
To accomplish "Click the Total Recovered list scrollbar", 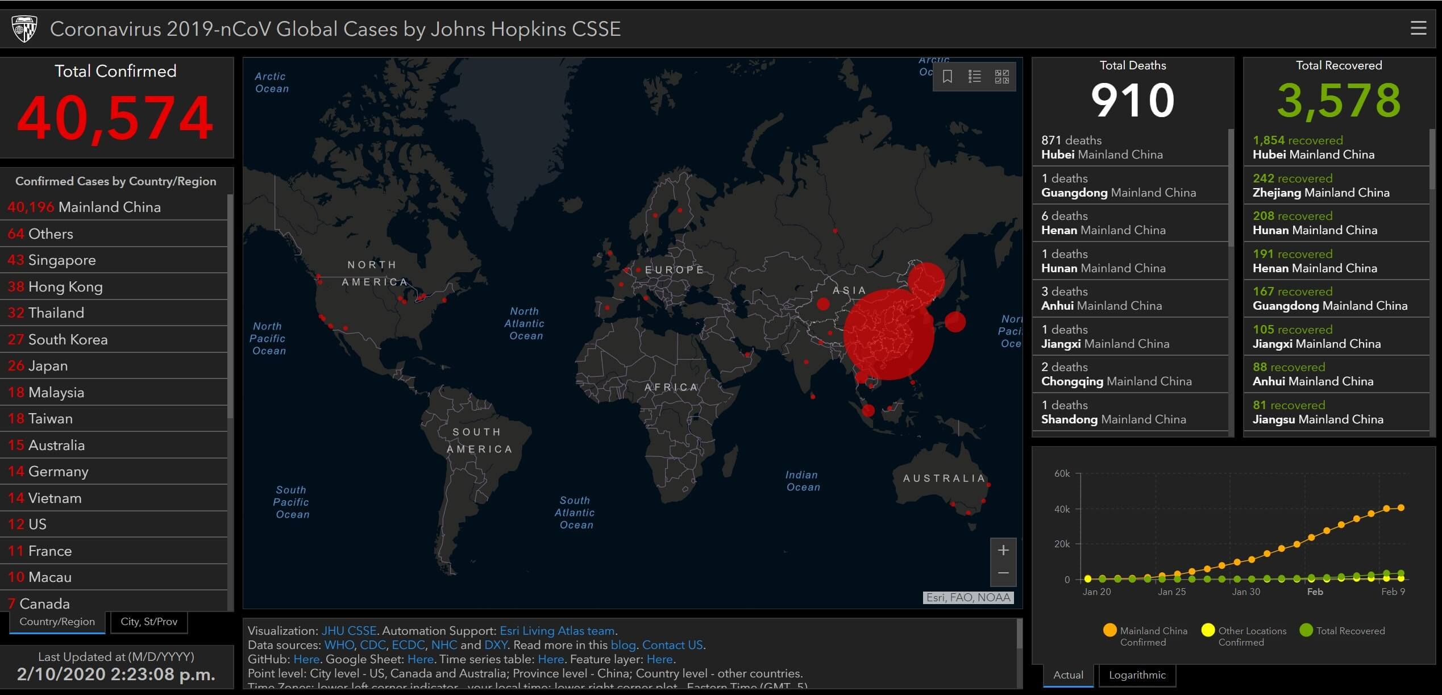I will (x=1432, y=159).
